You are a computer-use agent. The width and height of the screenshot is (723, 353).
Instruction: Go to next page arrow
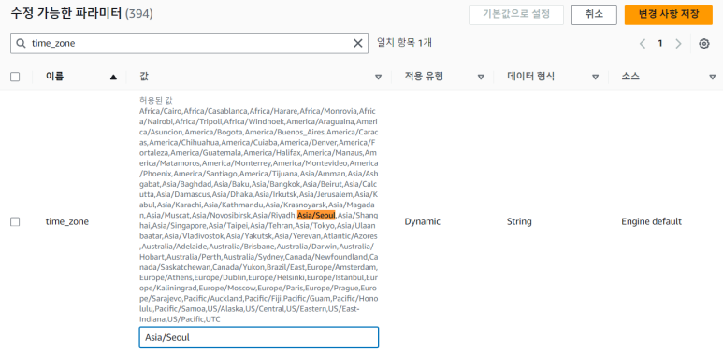[678, 44]
